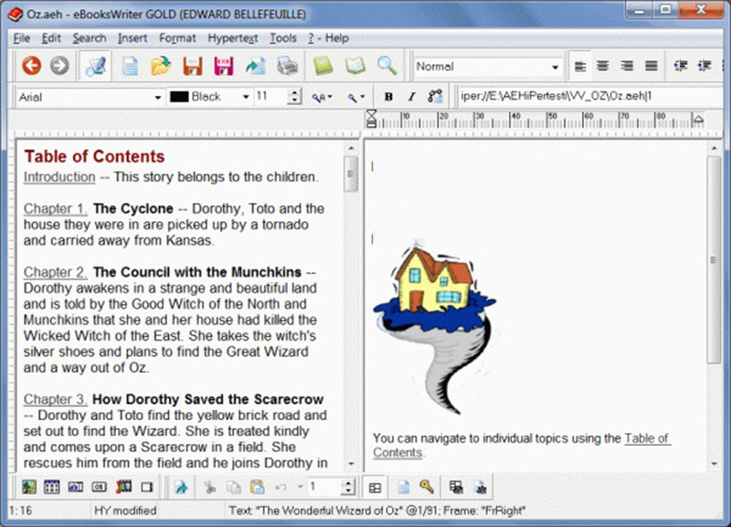Click the font size field showing 11
This screenshot has height=527, width=731.
click(271, 97)
